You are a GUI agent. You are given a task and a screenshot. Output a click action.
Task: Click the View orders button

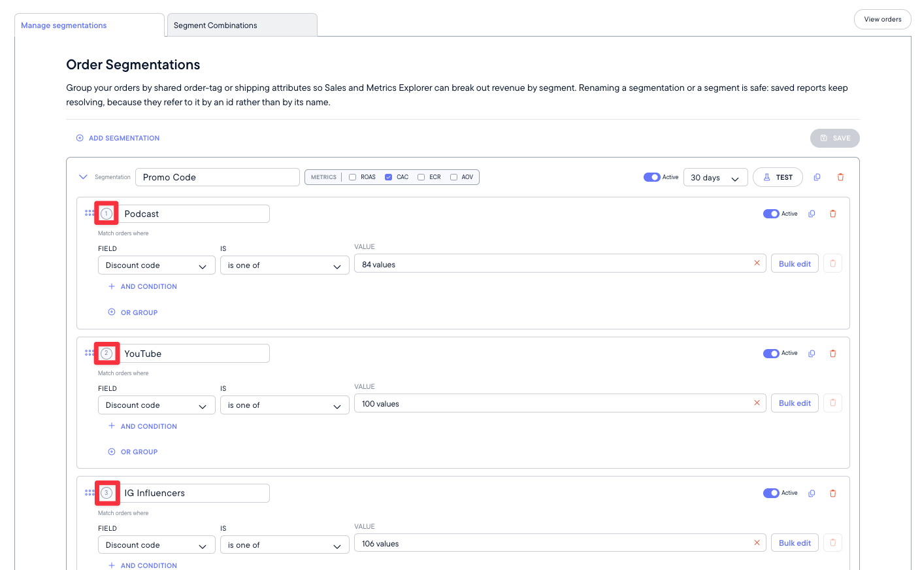[x=883, y=20]
